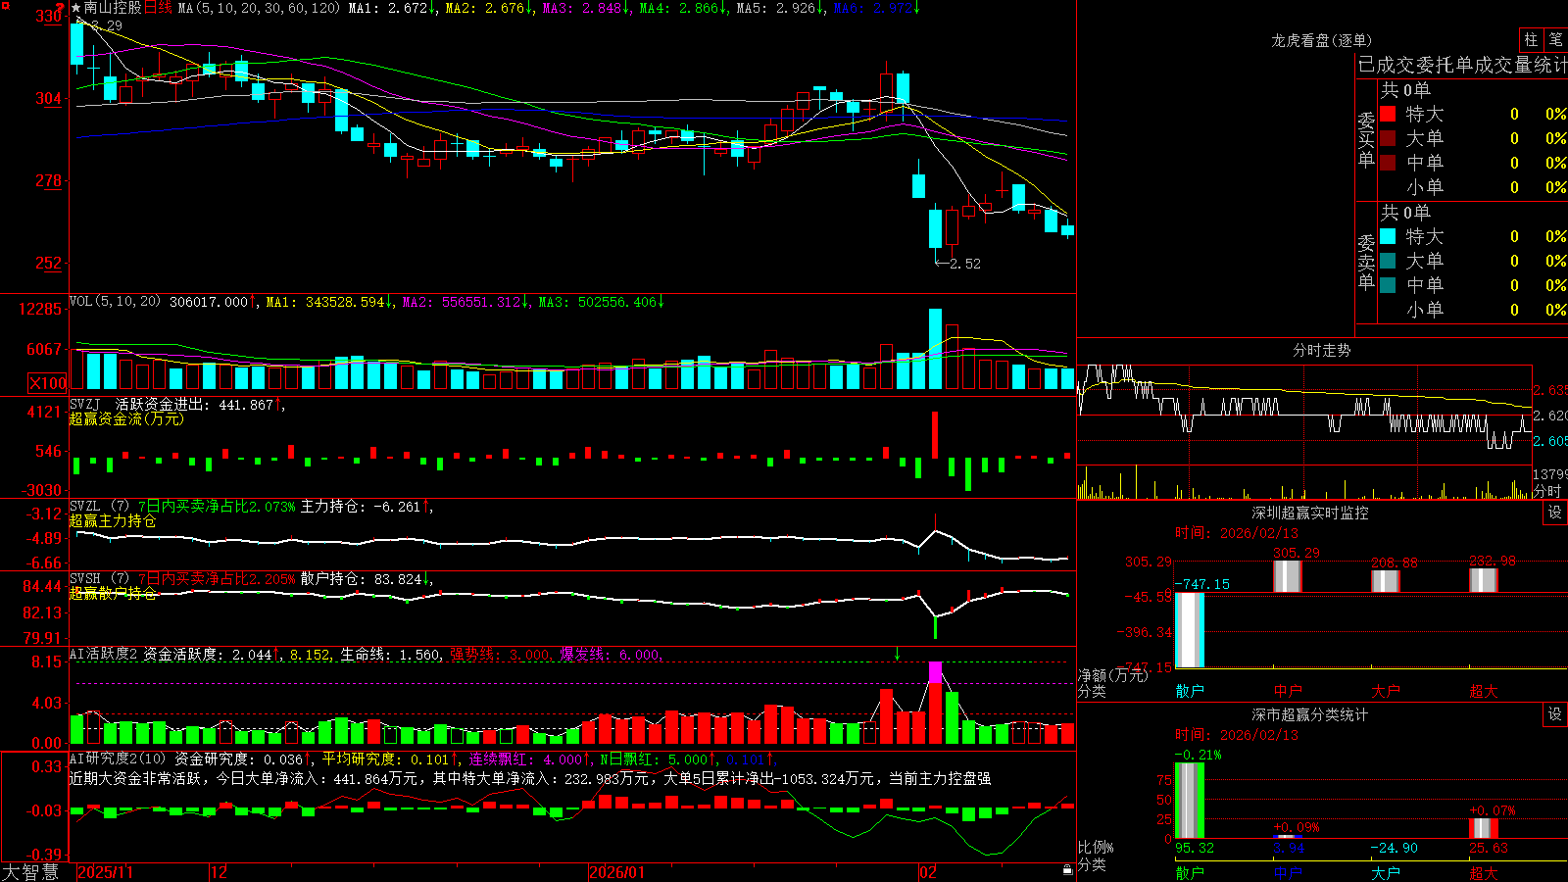The width and height of the screenshot is (1568, 882).
Task: Click the MA3: 2.848 value
Action: (586, 8)
